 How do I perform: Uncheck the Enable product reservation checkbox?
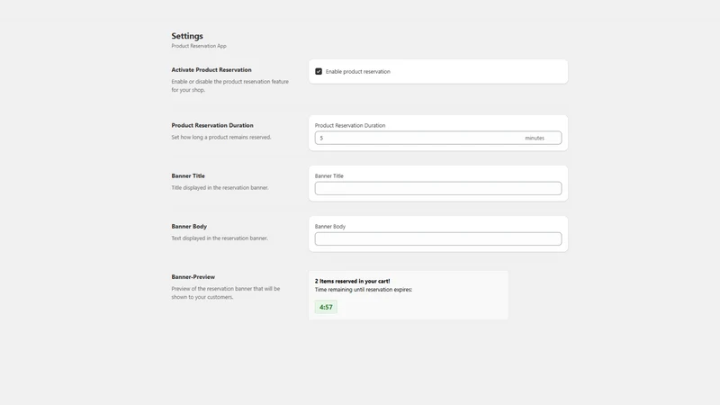point(319,72)
